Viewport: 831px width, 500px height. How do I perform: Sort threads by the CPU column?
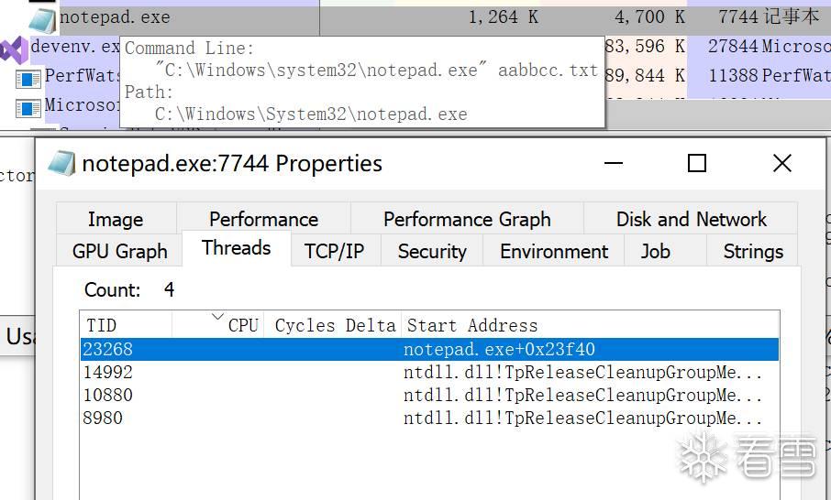coord(242,325)
